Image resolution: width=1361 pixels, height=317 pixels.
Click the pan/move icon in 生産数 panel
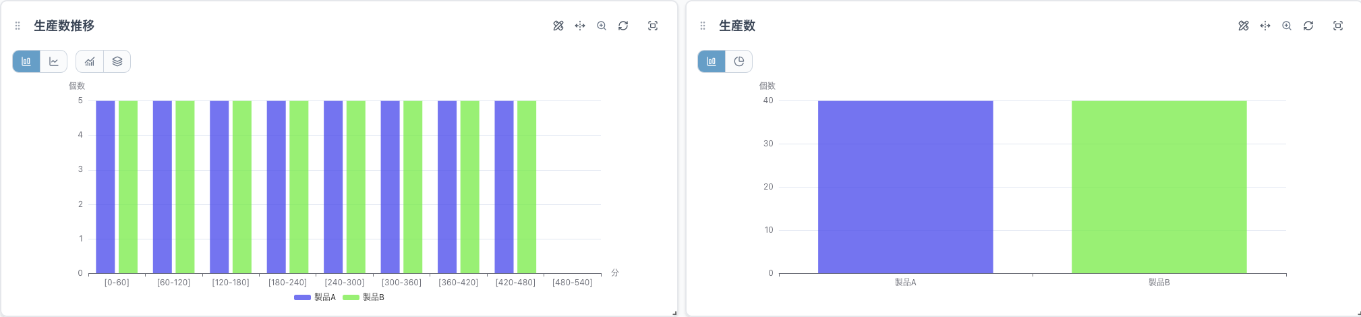tap(1265, 26)
